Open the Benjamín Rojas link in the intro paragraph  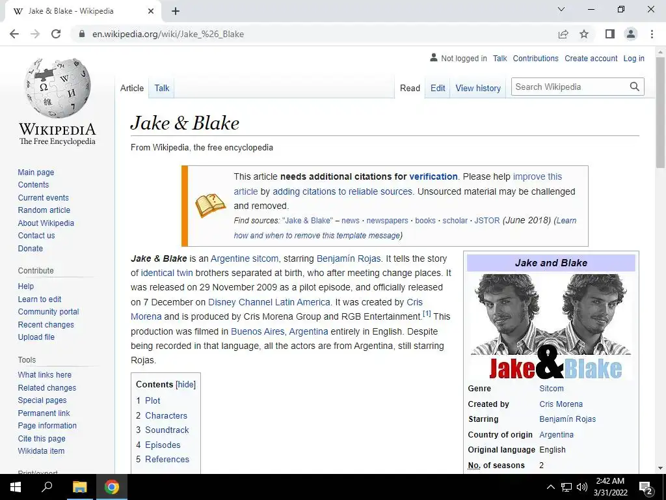click(349, 258)
